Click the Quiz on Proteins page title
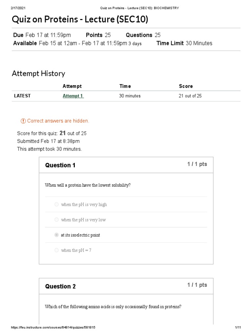The height and width of the screenshot is (336, 252). tap(80, 20)
